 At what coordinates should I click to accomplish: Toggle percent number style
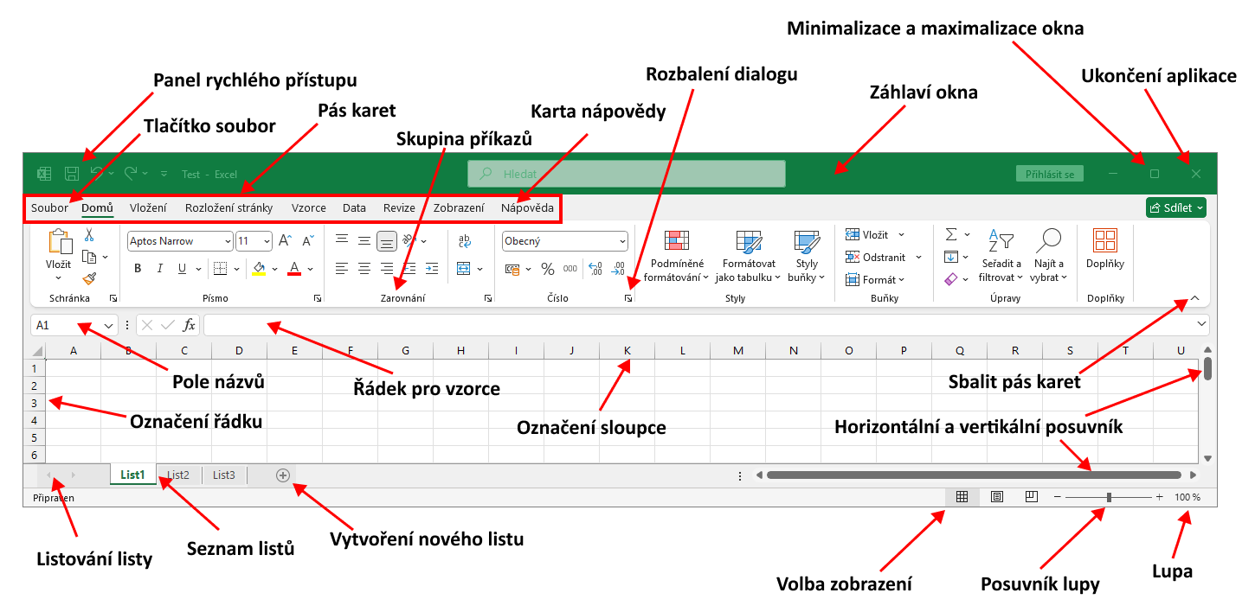click(x=547, y=270)
